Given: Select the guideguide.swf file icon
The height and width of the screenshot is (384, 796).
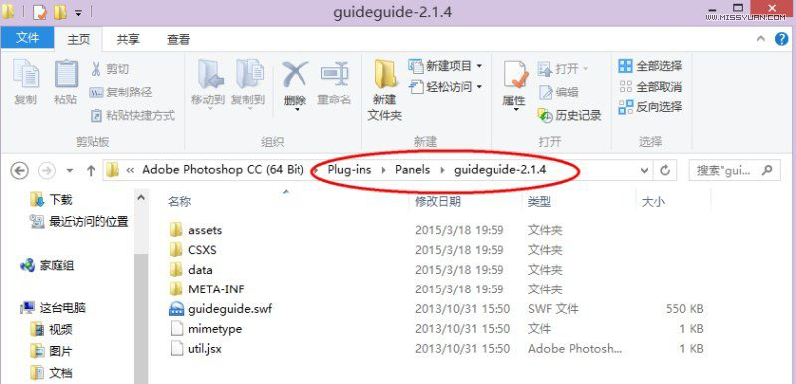Looking at the screenshot, I should tap(176, 309).
